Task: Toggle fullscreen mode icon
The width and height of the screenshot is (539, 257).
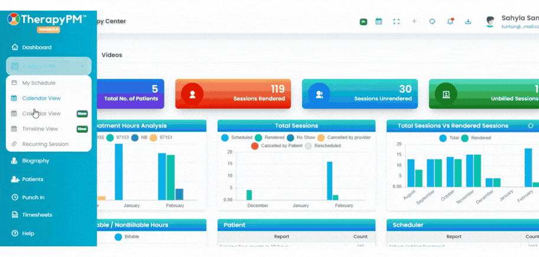Action: (x=397, y=21)
